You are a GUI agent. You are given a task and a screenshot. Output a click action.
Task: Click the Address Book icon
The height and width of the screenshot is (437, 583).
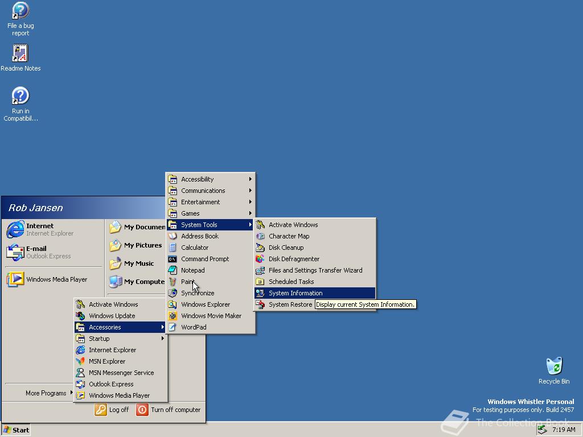coord(173,236)
